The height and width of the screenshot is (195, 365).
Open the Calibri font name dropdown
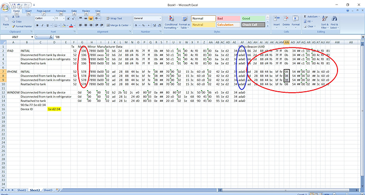pyautogui.click(x=53, y=18)
